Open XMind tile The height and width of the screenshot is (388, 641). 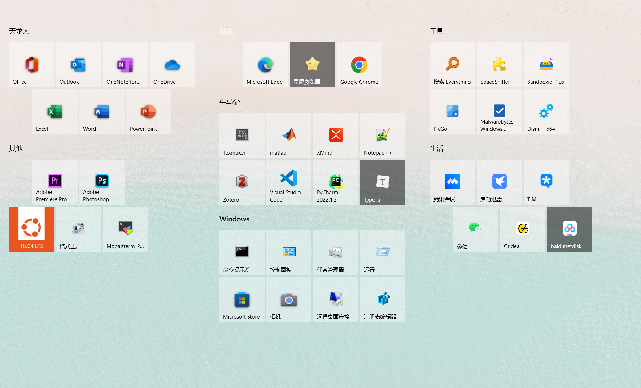pos(336,135)
